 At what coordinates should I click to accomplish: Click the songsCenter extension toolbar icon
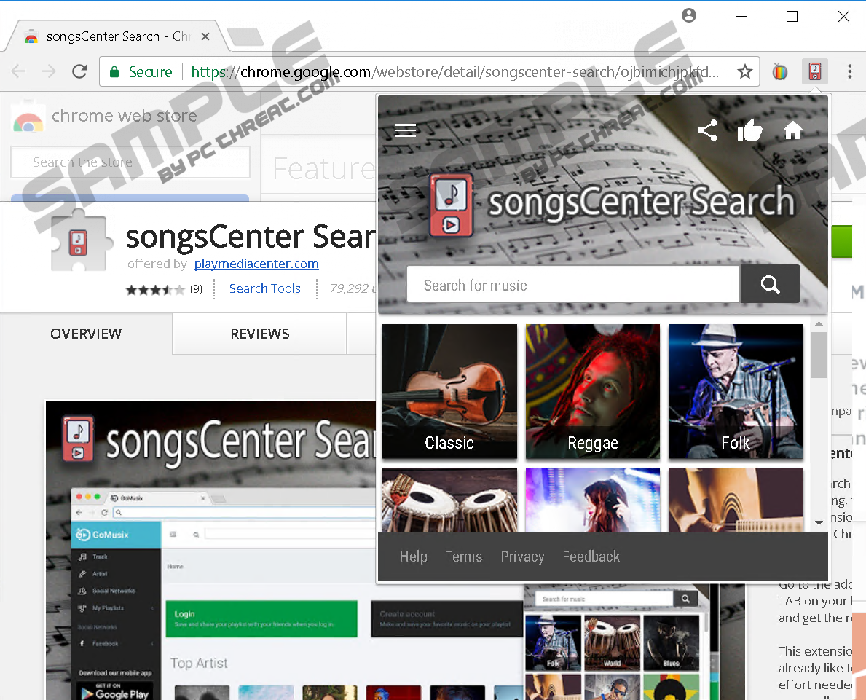814,71
